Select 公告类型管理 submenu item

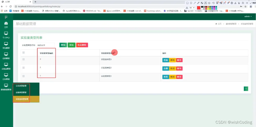pos(21,86)
